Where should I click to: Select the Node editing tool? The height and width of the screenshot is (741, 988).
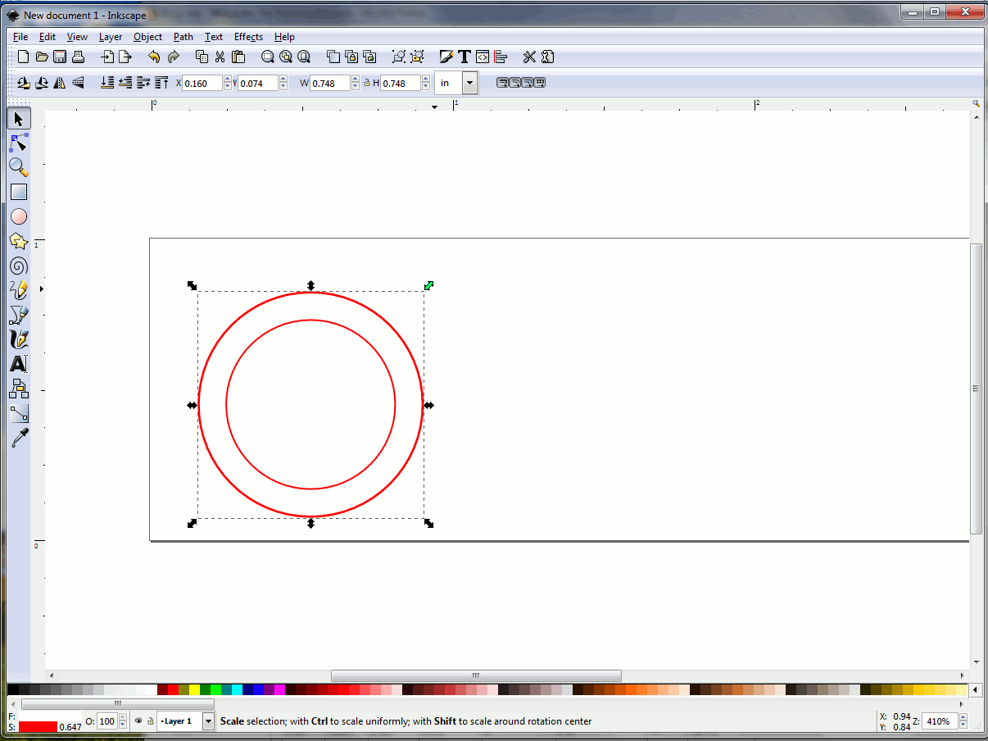18,143
